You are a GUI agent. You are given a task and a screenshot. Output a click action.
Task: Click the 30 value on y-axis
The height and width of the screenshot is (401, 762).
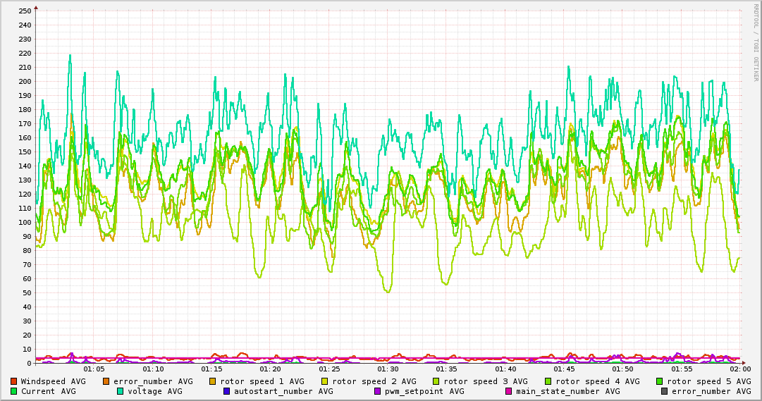[x=27, y=321]
